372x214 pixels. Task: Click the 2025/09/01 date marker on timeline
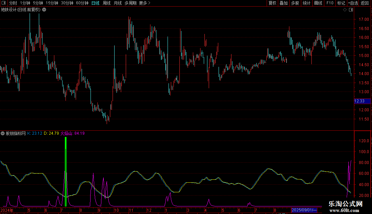coord(304,210)
